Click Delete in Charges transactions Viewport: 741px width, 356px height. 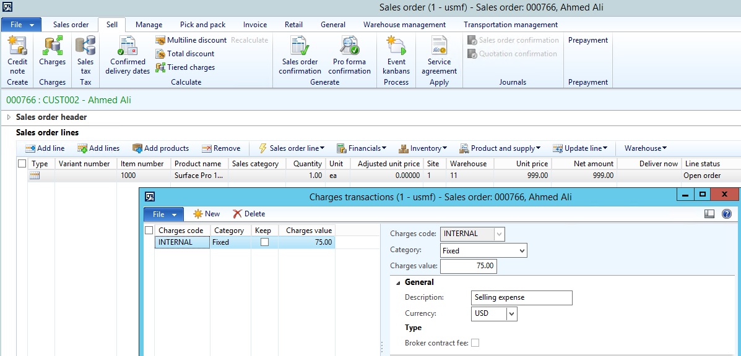[249, 214]
